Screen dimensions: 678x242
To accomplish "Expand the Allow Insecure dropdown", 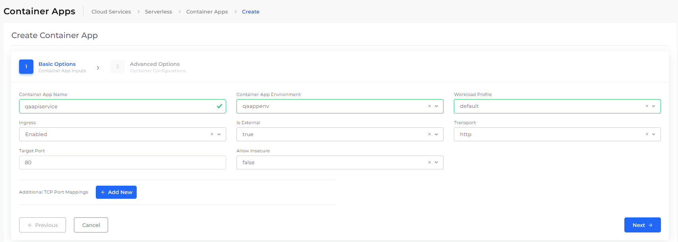I will 436,163.
